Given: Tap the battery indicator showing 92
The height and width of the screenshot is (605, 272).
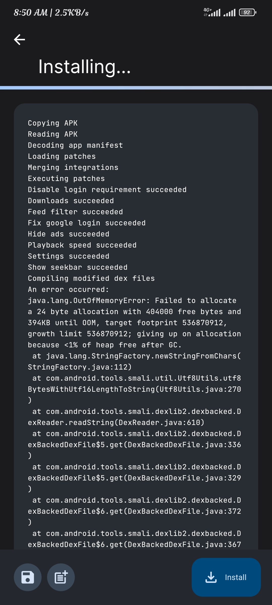Looking at the screenshot, I should [x=247, y=12].
